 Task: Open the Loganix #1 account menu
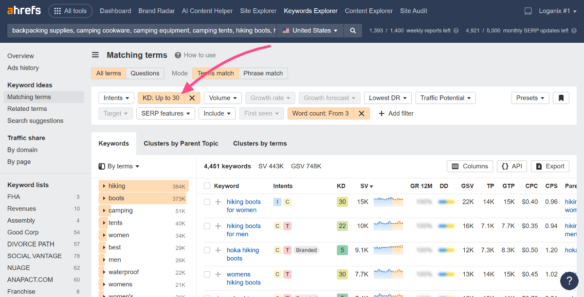click(558, 11)
